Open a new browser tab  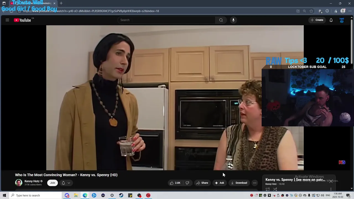[61, 3]
